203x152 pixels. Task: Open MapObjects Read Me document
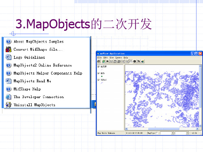[32, 81]
